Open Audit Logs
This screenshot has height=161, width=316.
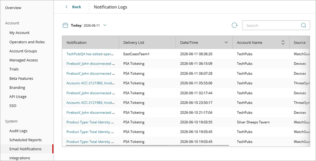[x=18, y=131]
